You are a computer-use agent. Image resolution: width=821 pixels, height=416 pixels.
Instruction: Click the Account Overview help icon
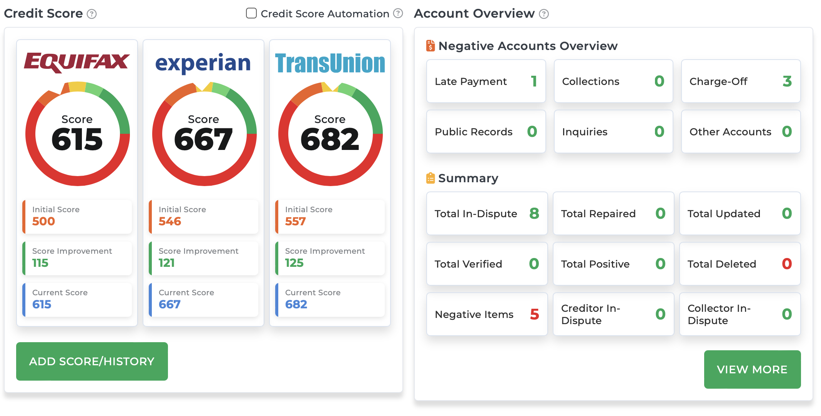[x=544, y=14]
